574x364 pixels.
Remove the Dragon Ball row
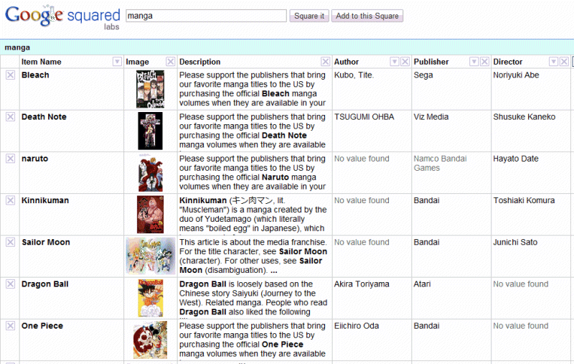coord(10,284)
